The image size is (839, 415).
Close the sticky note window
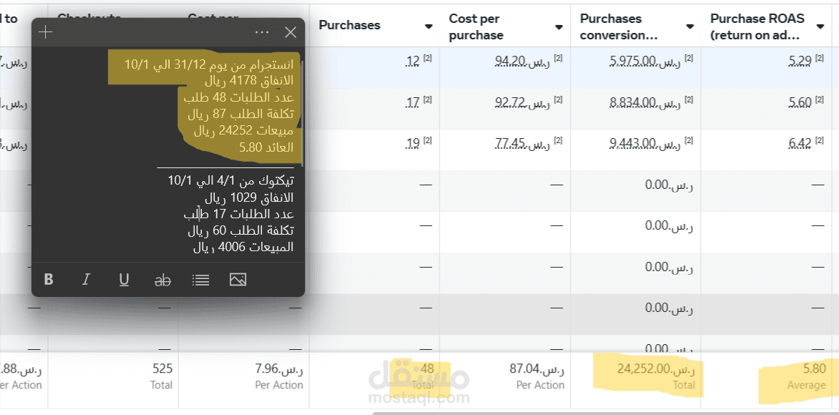click(x=290, y=32)
